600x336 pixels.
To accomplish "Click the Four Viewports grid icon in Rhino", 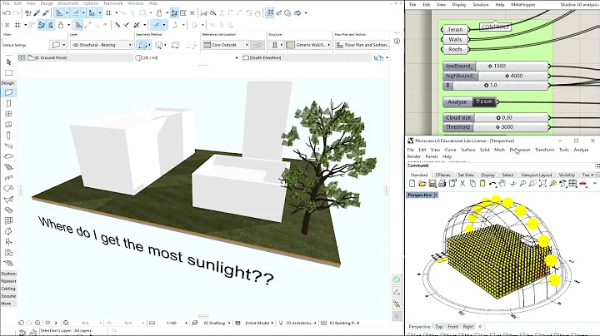I will click(x=572, y=184).
